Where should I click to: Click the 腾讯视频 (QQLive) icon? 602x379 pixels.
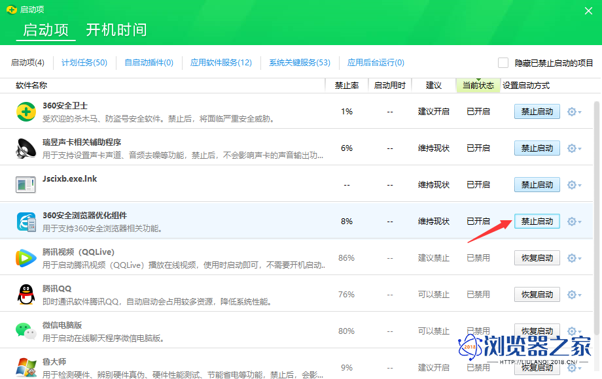[x=26, y=258]
